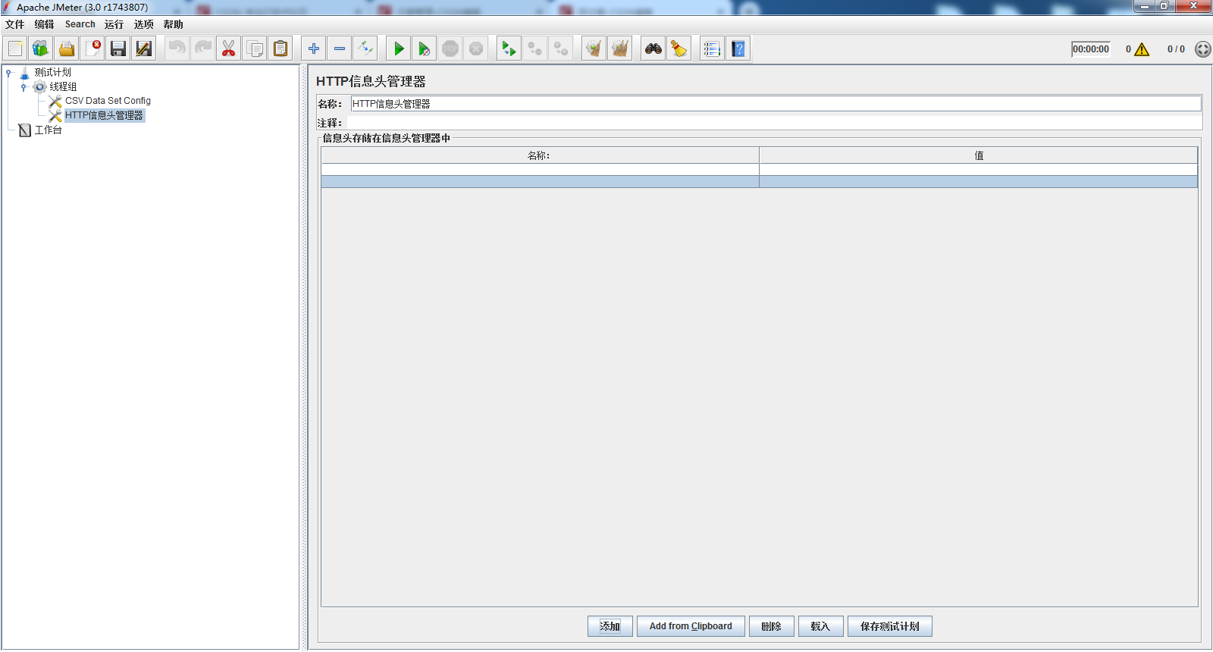Viewport: 1213px width, 652px height.
Task: Click the 0 / 0 thread count text
Action: coord(1176,49)
